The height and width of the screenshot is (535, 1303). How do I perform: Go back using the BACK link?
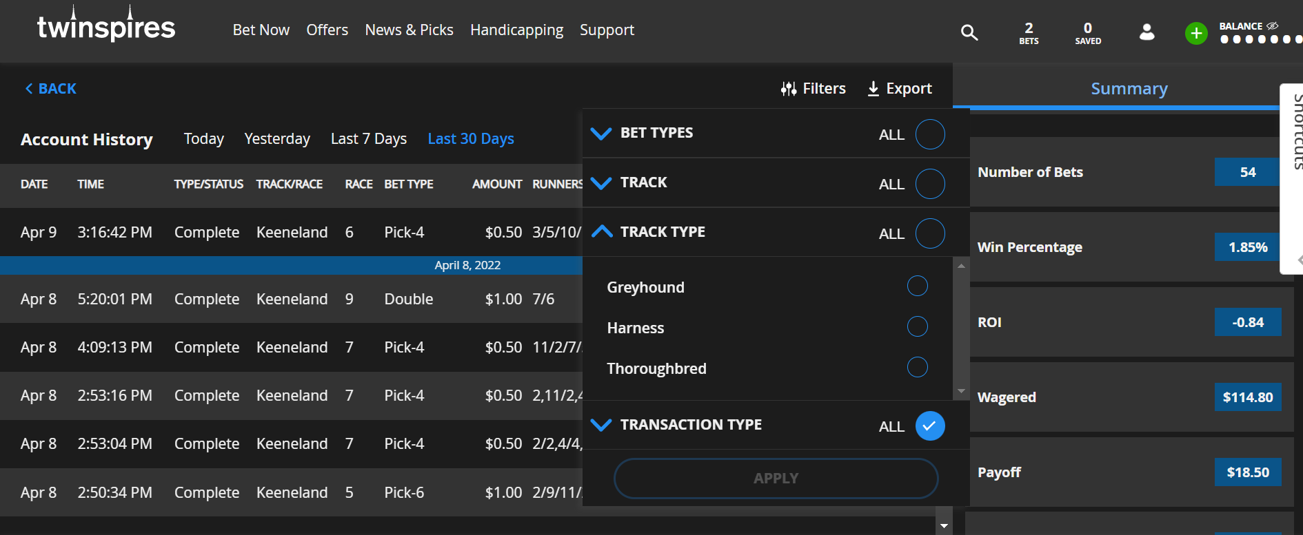[51, 89]
